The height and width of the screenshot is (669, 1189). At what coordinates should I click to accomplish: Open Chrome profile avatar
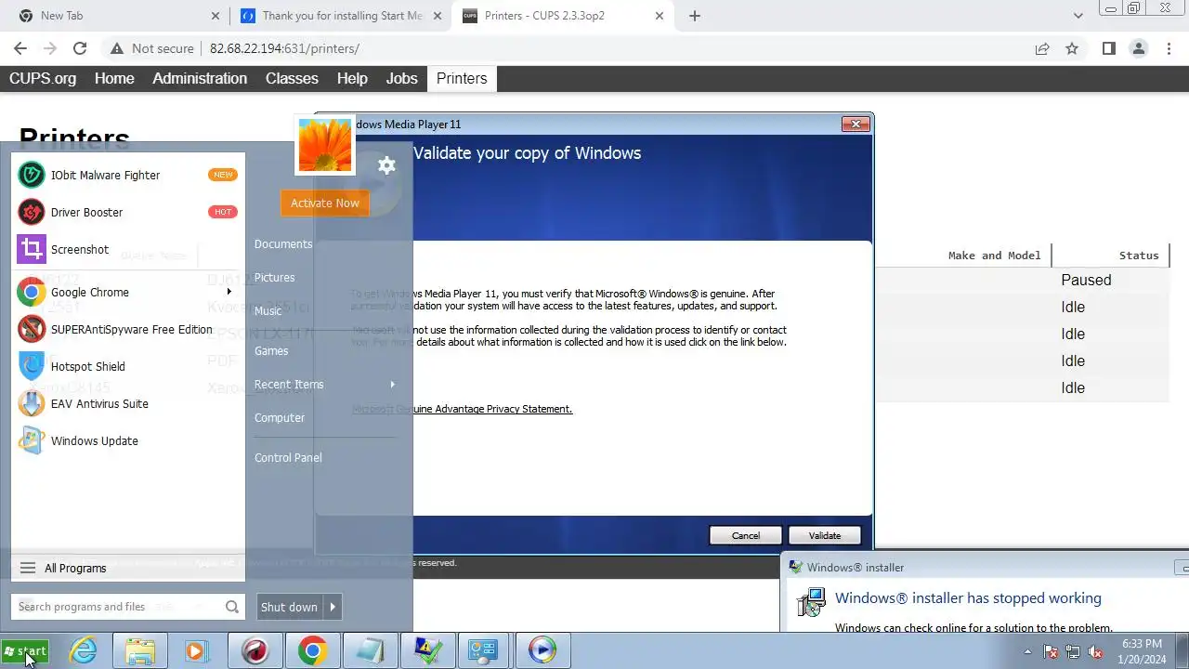tap(1138, 48)
